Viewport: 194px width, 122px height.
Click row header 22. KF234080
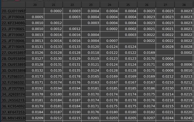(x=13, y=23)
